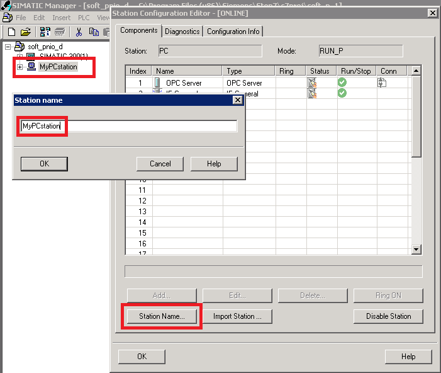441x373 pixels.
Task: Click the IE General green run indicator
Action: coord(342,93)
